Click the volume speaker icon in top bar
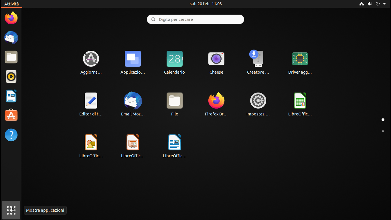 370,4
